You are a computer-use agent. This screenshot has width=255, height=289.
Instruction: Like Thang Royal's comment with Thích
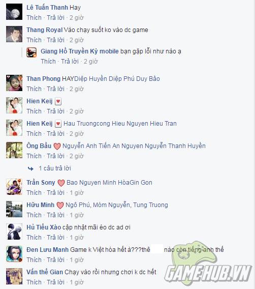pyautogui.click(x=34, y=40)
